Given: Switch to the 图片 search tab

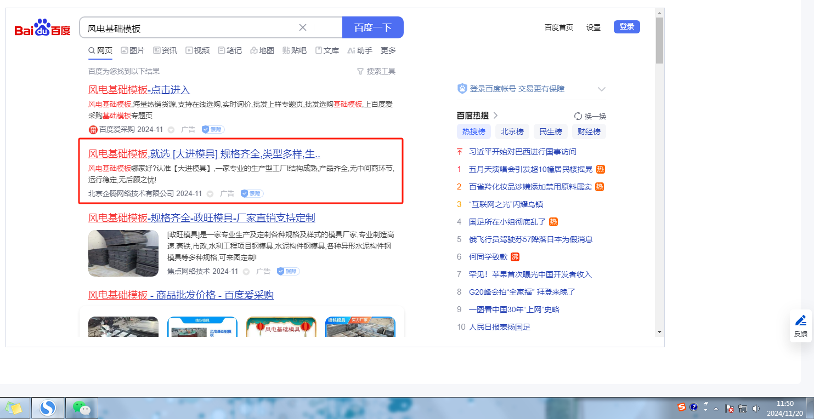Looking at the screenshot, I should (133, 50).
